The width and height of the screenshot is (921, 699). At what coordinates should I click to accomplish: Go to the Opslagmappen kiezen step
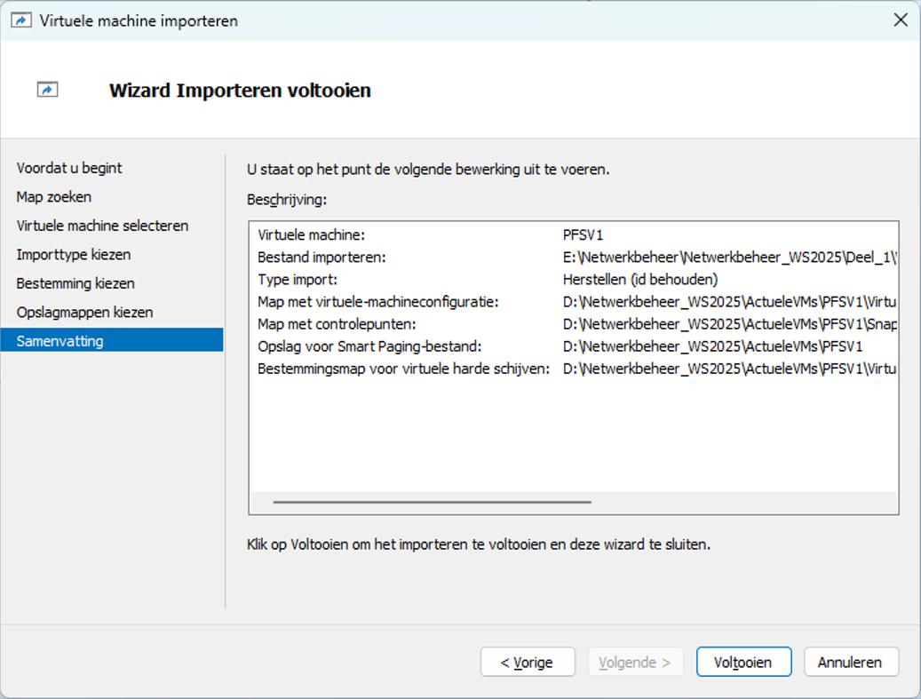point(84,313)
